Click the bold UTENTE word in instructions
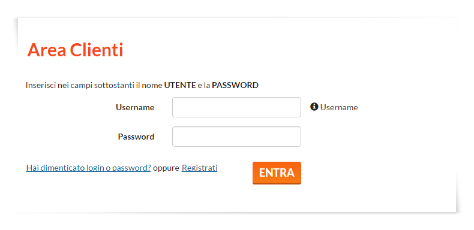474x230 pixels. [x=180, y=86]
